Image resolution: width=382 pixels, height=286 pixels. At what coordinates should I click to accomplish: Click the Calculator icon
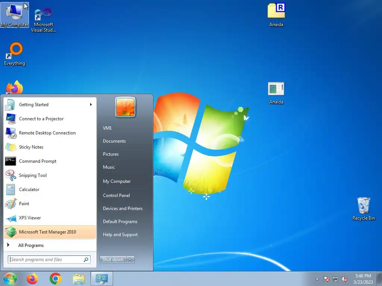(10, 190)
